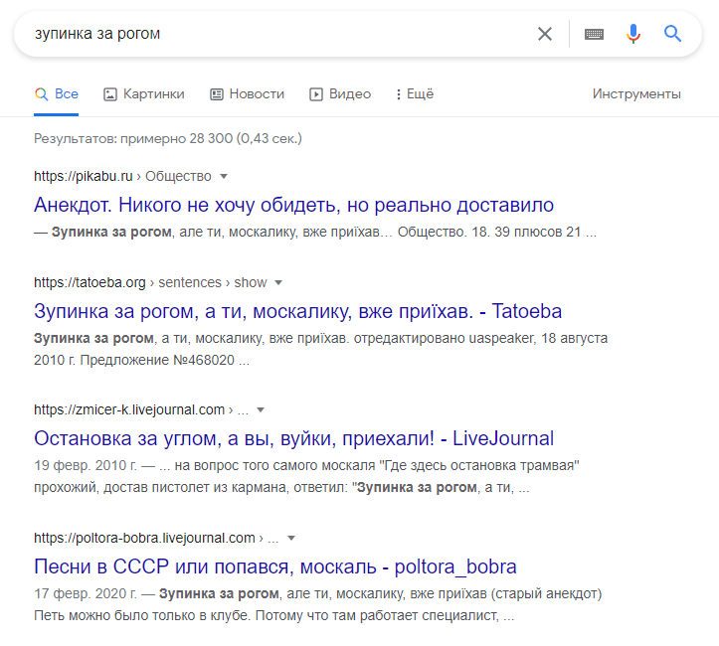This screenshot has width=719, height=646.
Task: Click the three-dot icon beside Ещё
Action: click(x=399, y=94)
